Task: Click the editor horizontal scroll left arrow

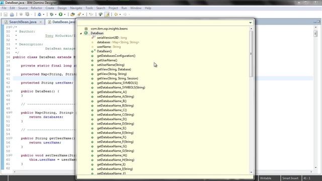Action: 14,171
